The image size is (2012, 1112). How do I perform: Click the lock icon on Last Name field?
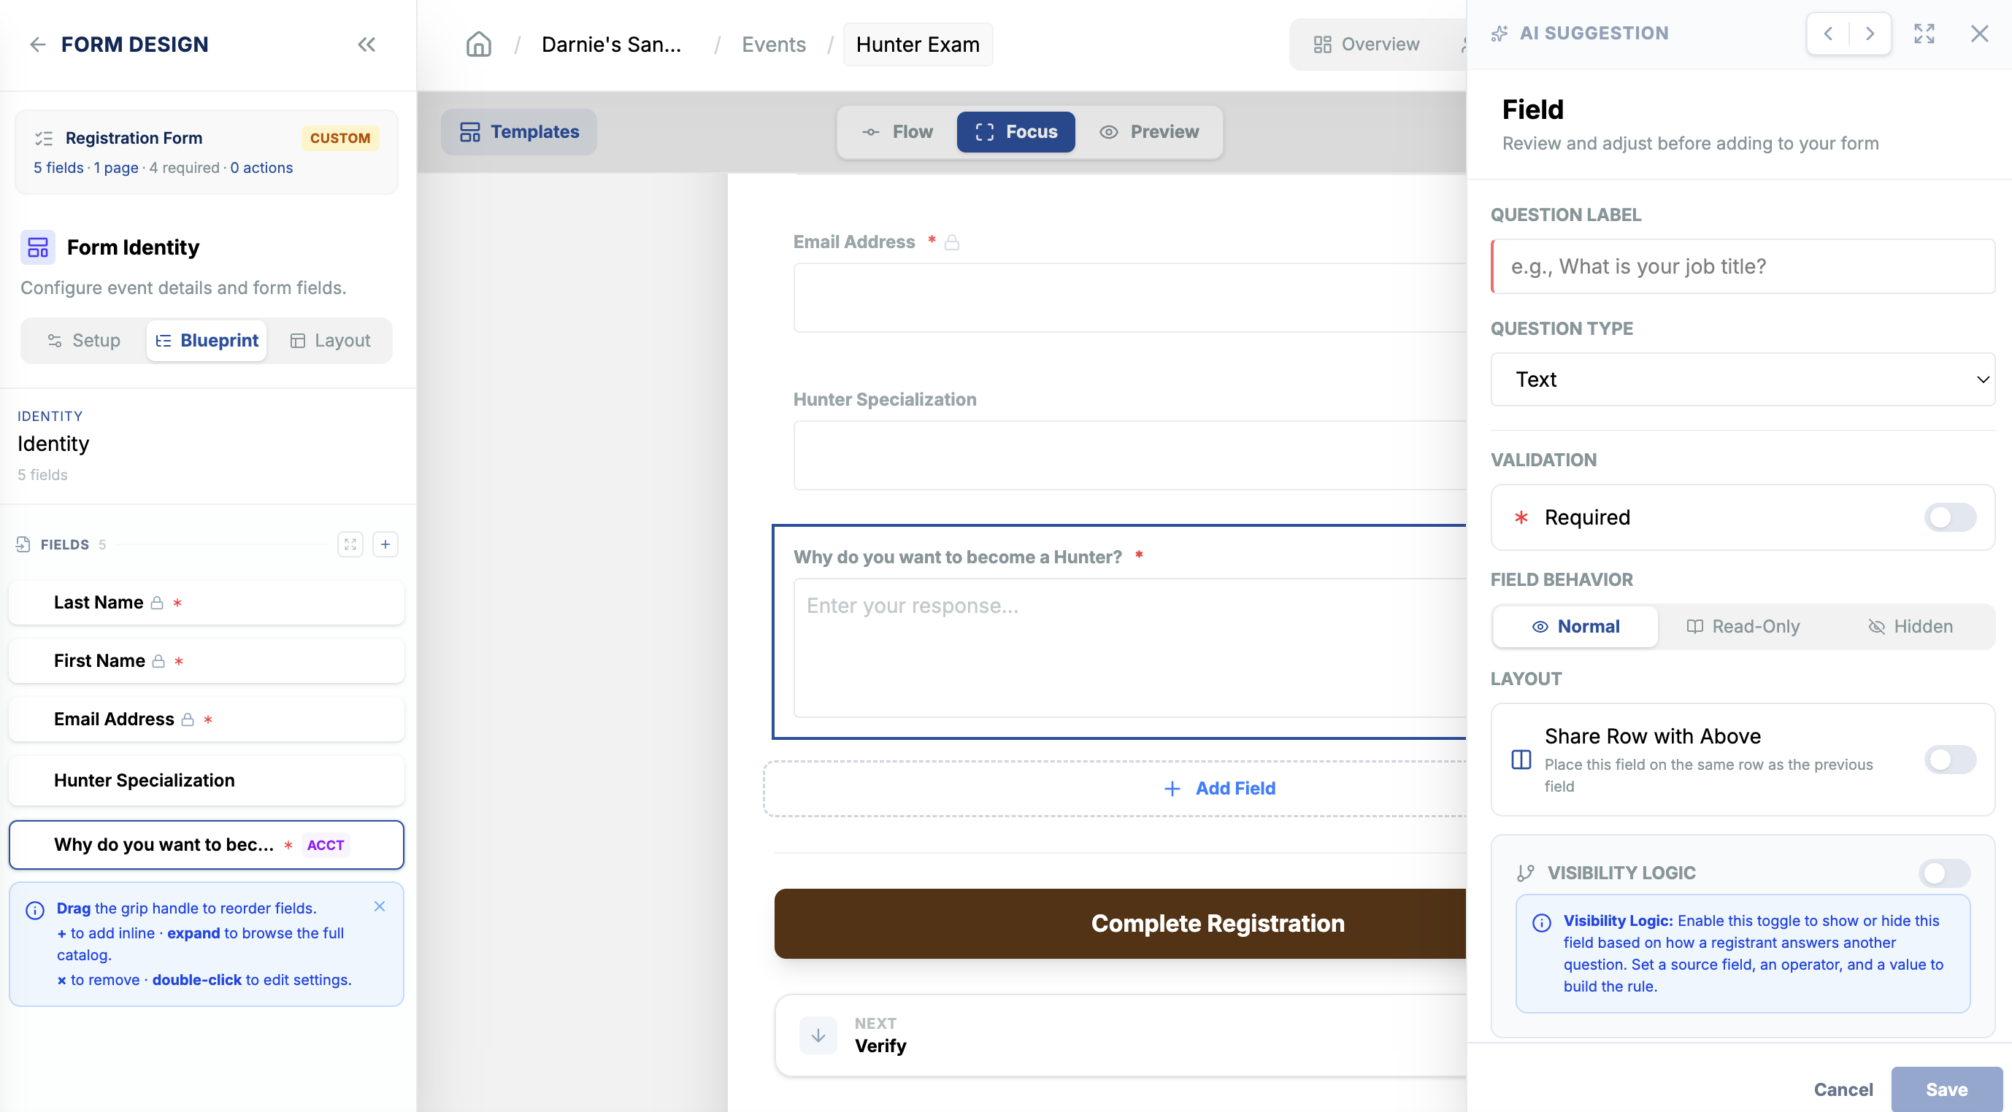click(x=157, y=603)
